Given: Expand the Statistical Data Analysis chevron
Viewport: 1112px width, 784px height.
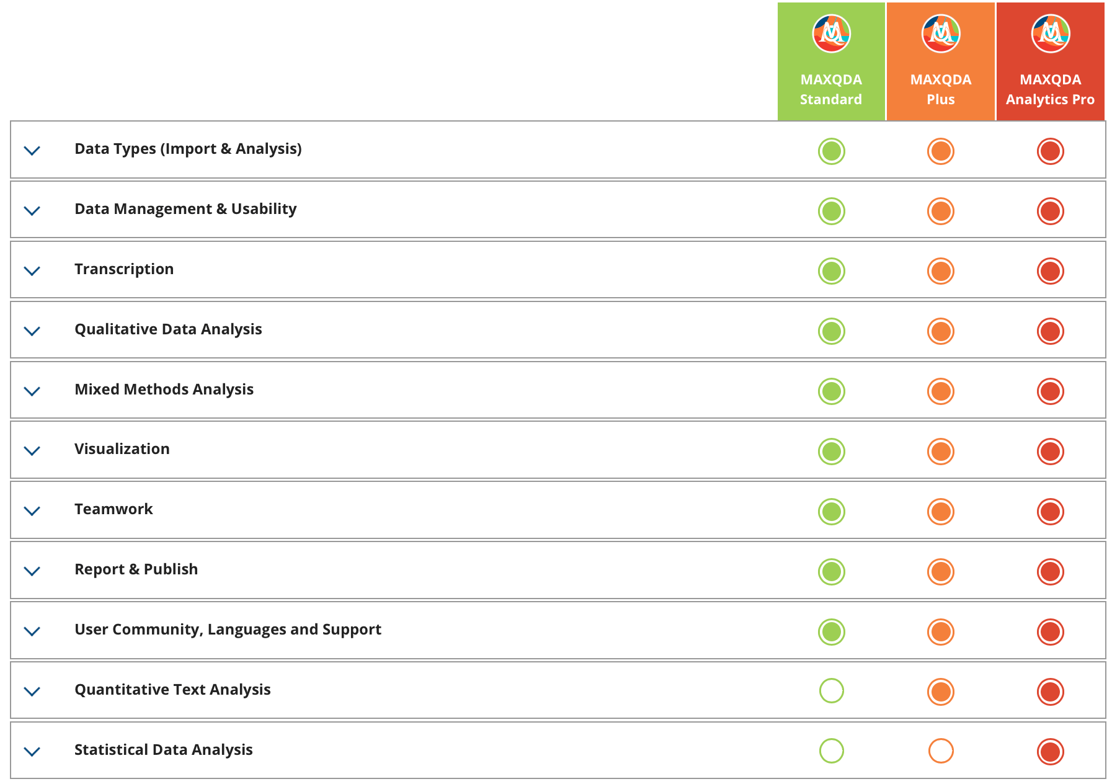Looking at the screenshot, I should point(32,751).
